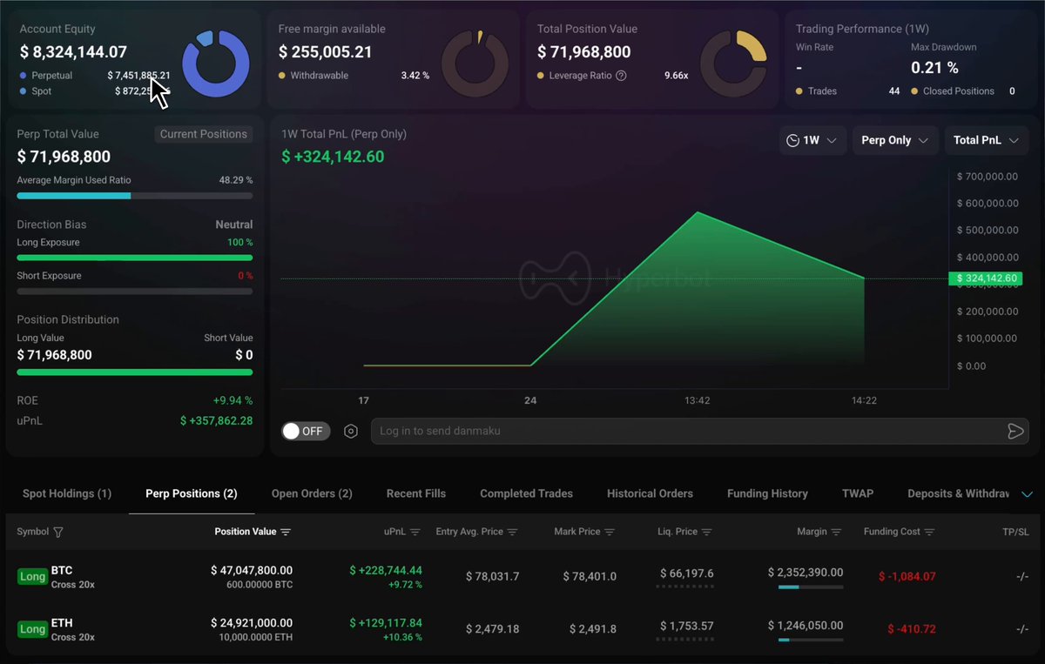This screenshot has height=664, width=1045.
Task: Toggle the danmaku OFF switch
Action: tap(306, 431)
